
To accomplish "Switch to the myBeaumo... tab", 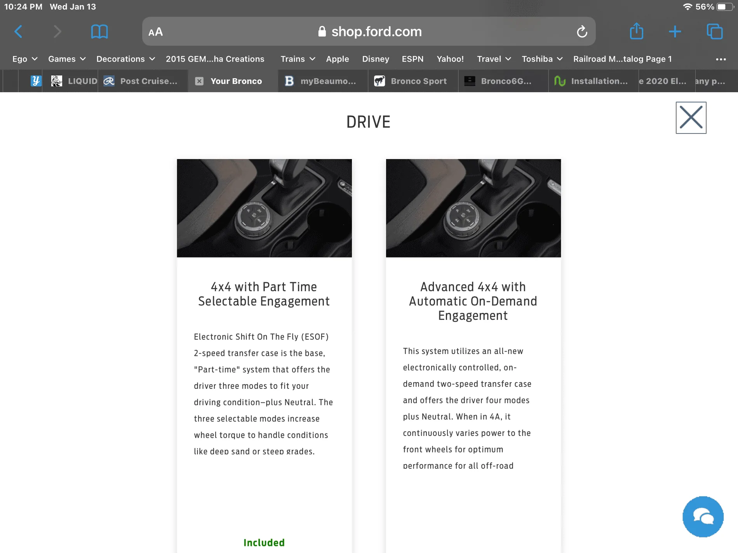I will [323, 81].
